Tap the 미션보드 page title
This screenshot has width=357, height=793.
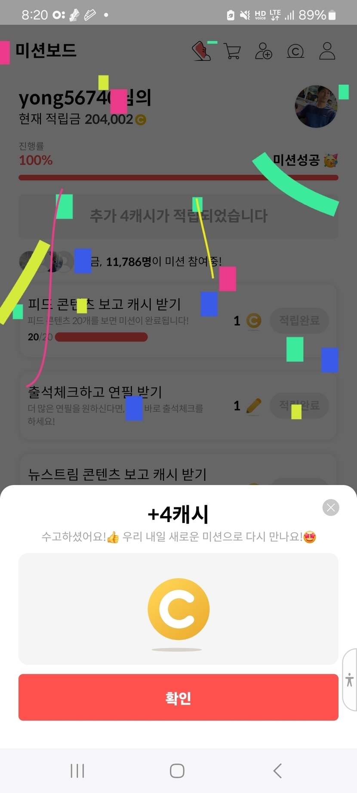(x=46, y=50)
